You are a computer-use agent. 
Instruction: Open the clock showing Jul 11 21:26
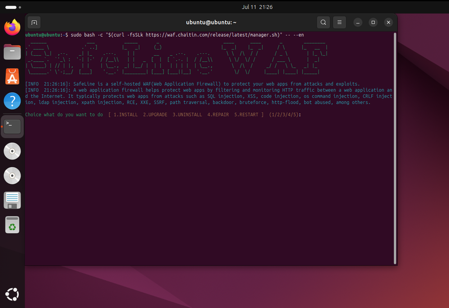[257, 7]
